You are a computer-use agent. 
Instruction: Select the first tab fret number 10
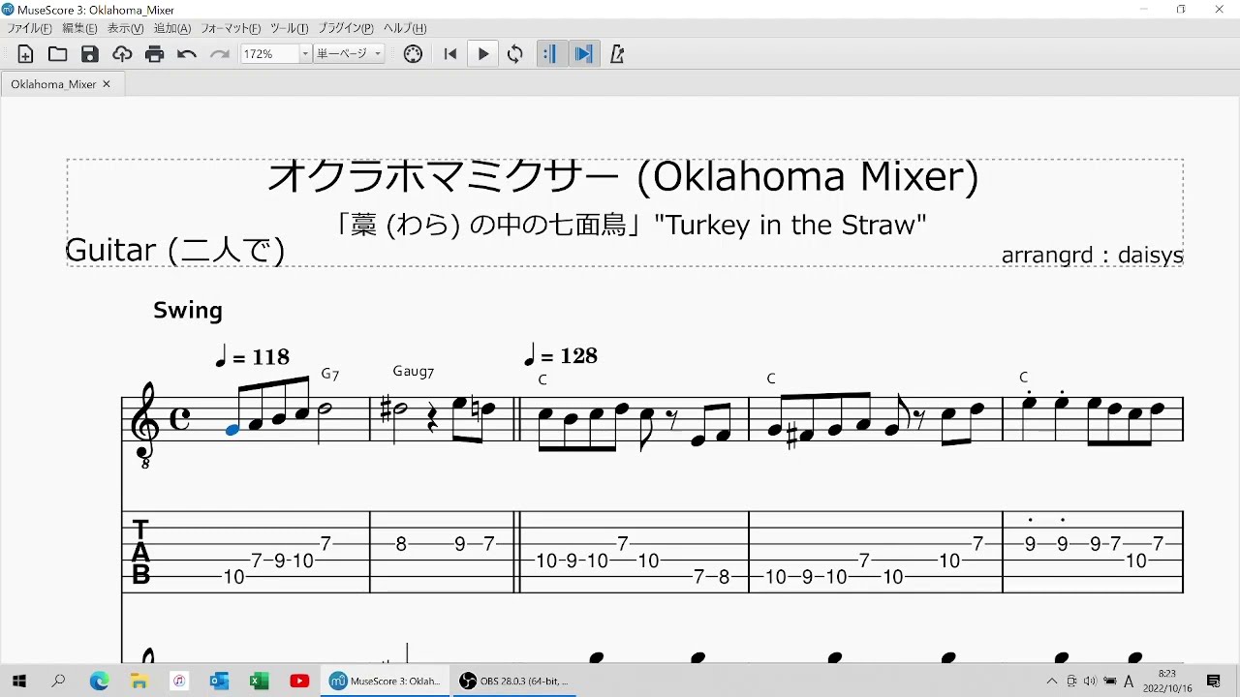[x=233, y=577]
